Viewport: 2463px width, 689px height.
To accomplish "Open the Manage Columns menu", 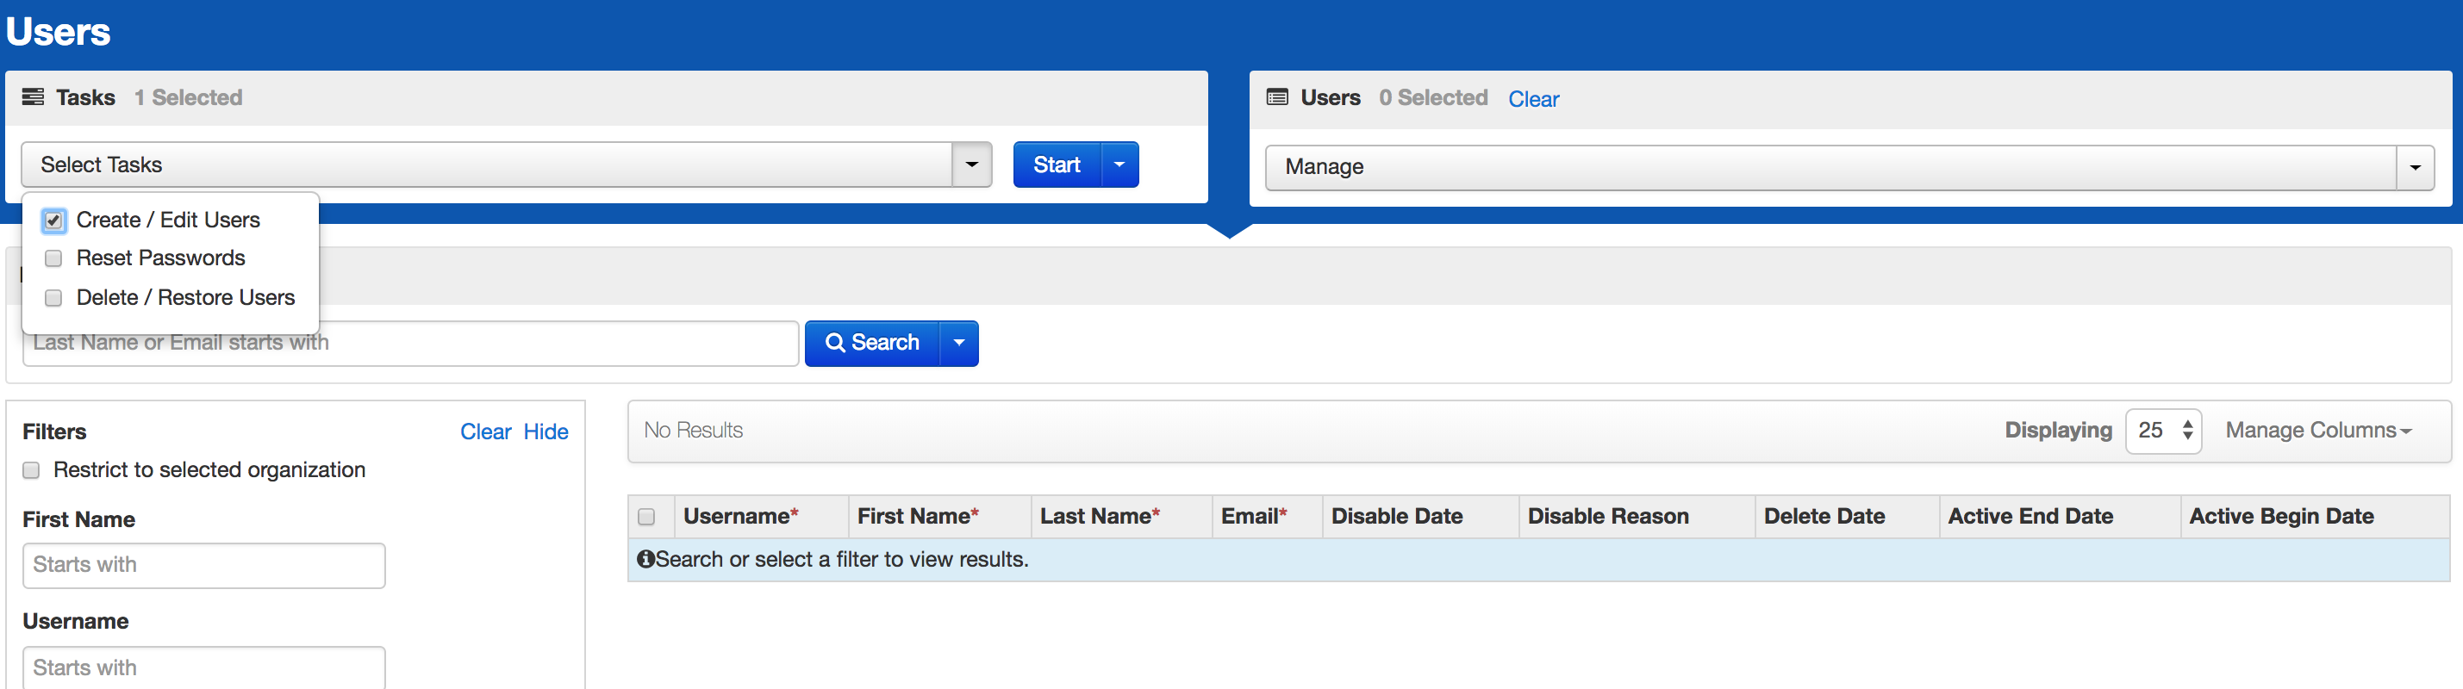I will pyautogui.click(x=2317, y=431).
